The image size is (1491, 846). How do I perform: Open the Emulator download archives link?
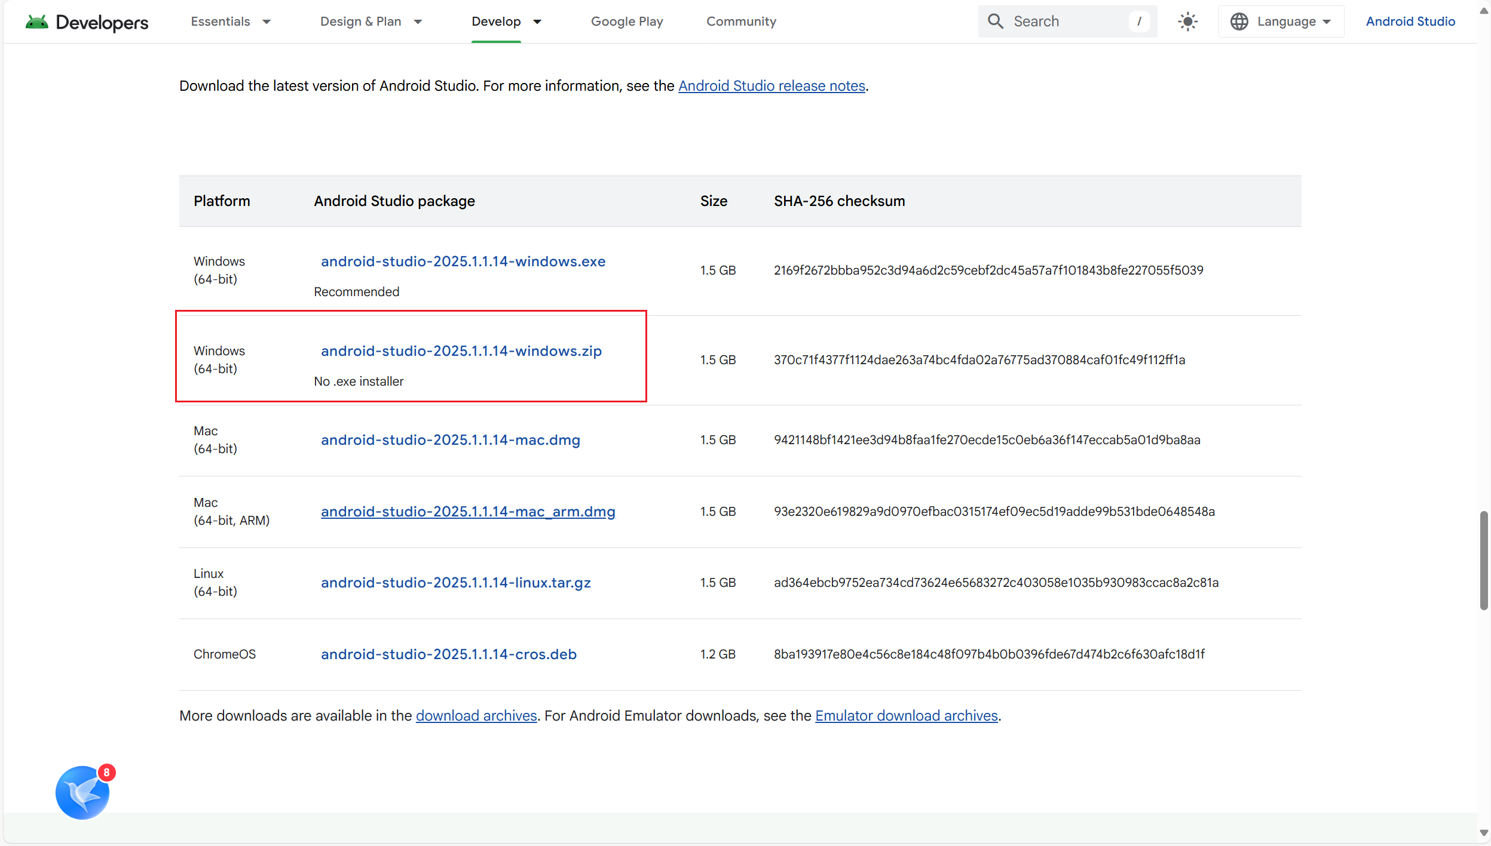(907, 716)
